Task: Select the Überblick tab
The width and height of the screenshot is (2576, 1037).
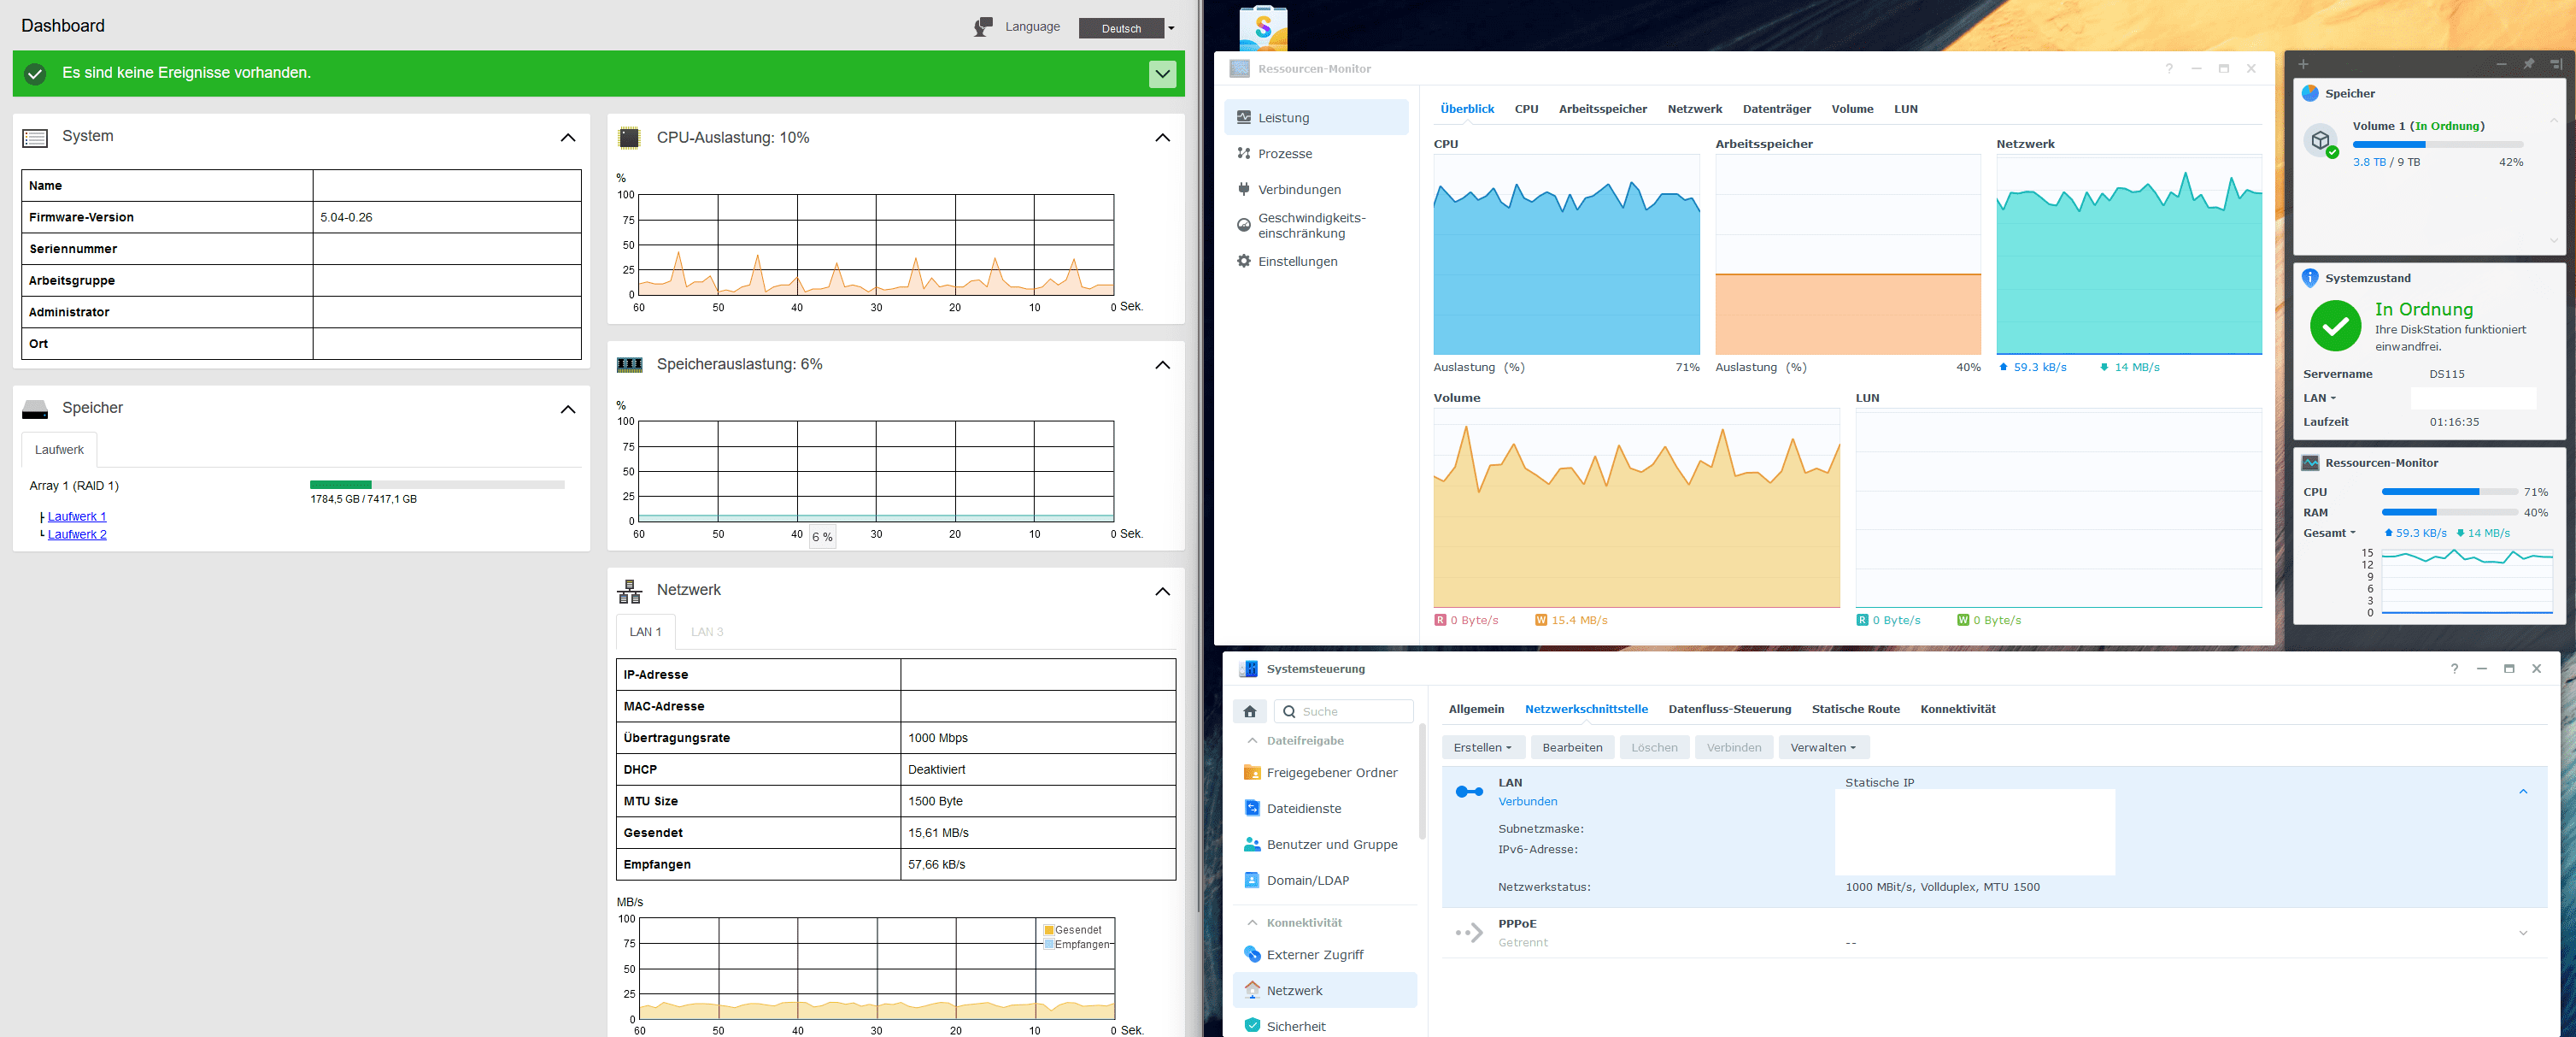Action: (1467, 109)
